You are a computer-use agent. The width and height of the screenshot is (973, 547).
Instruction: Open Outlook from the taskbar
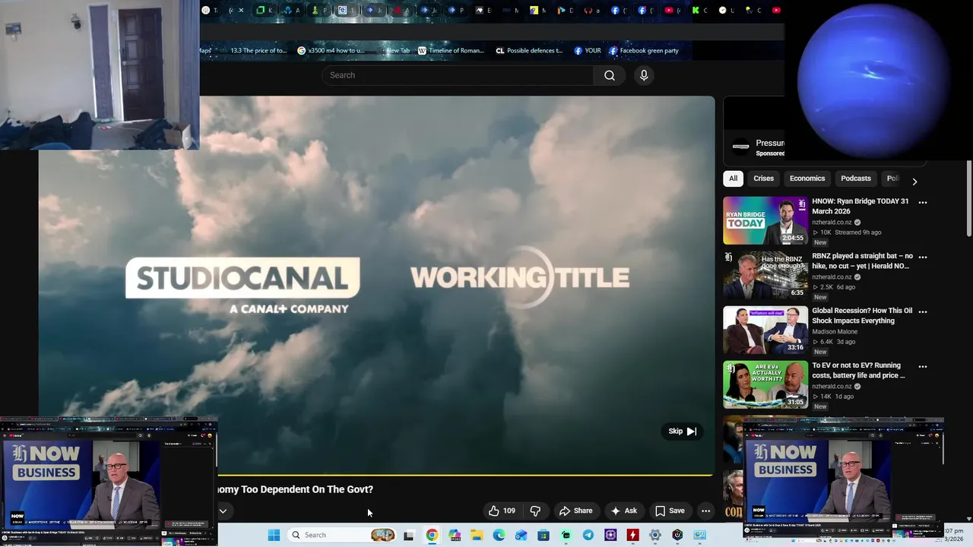(x=521, y=535)
